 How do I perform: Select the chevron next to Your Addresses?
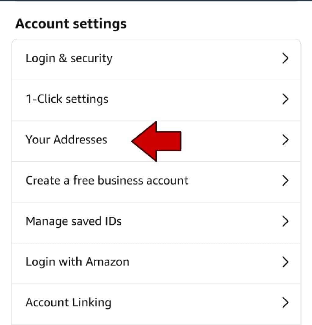click(x=285, y=140)
